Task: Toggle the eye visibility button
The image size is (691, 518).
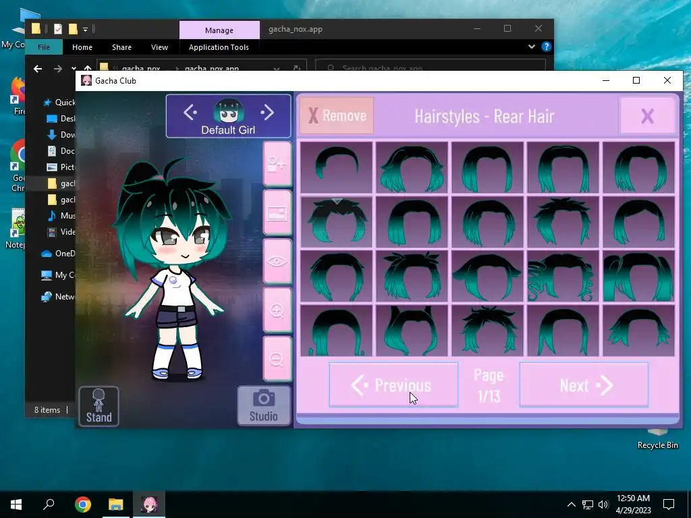Action: coord(277,261)
